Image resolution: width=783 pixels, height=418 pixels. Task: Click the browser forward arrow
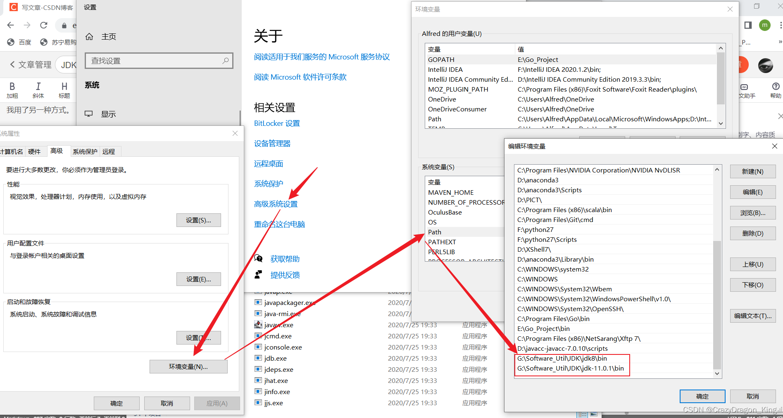click(x=27, y=25)
